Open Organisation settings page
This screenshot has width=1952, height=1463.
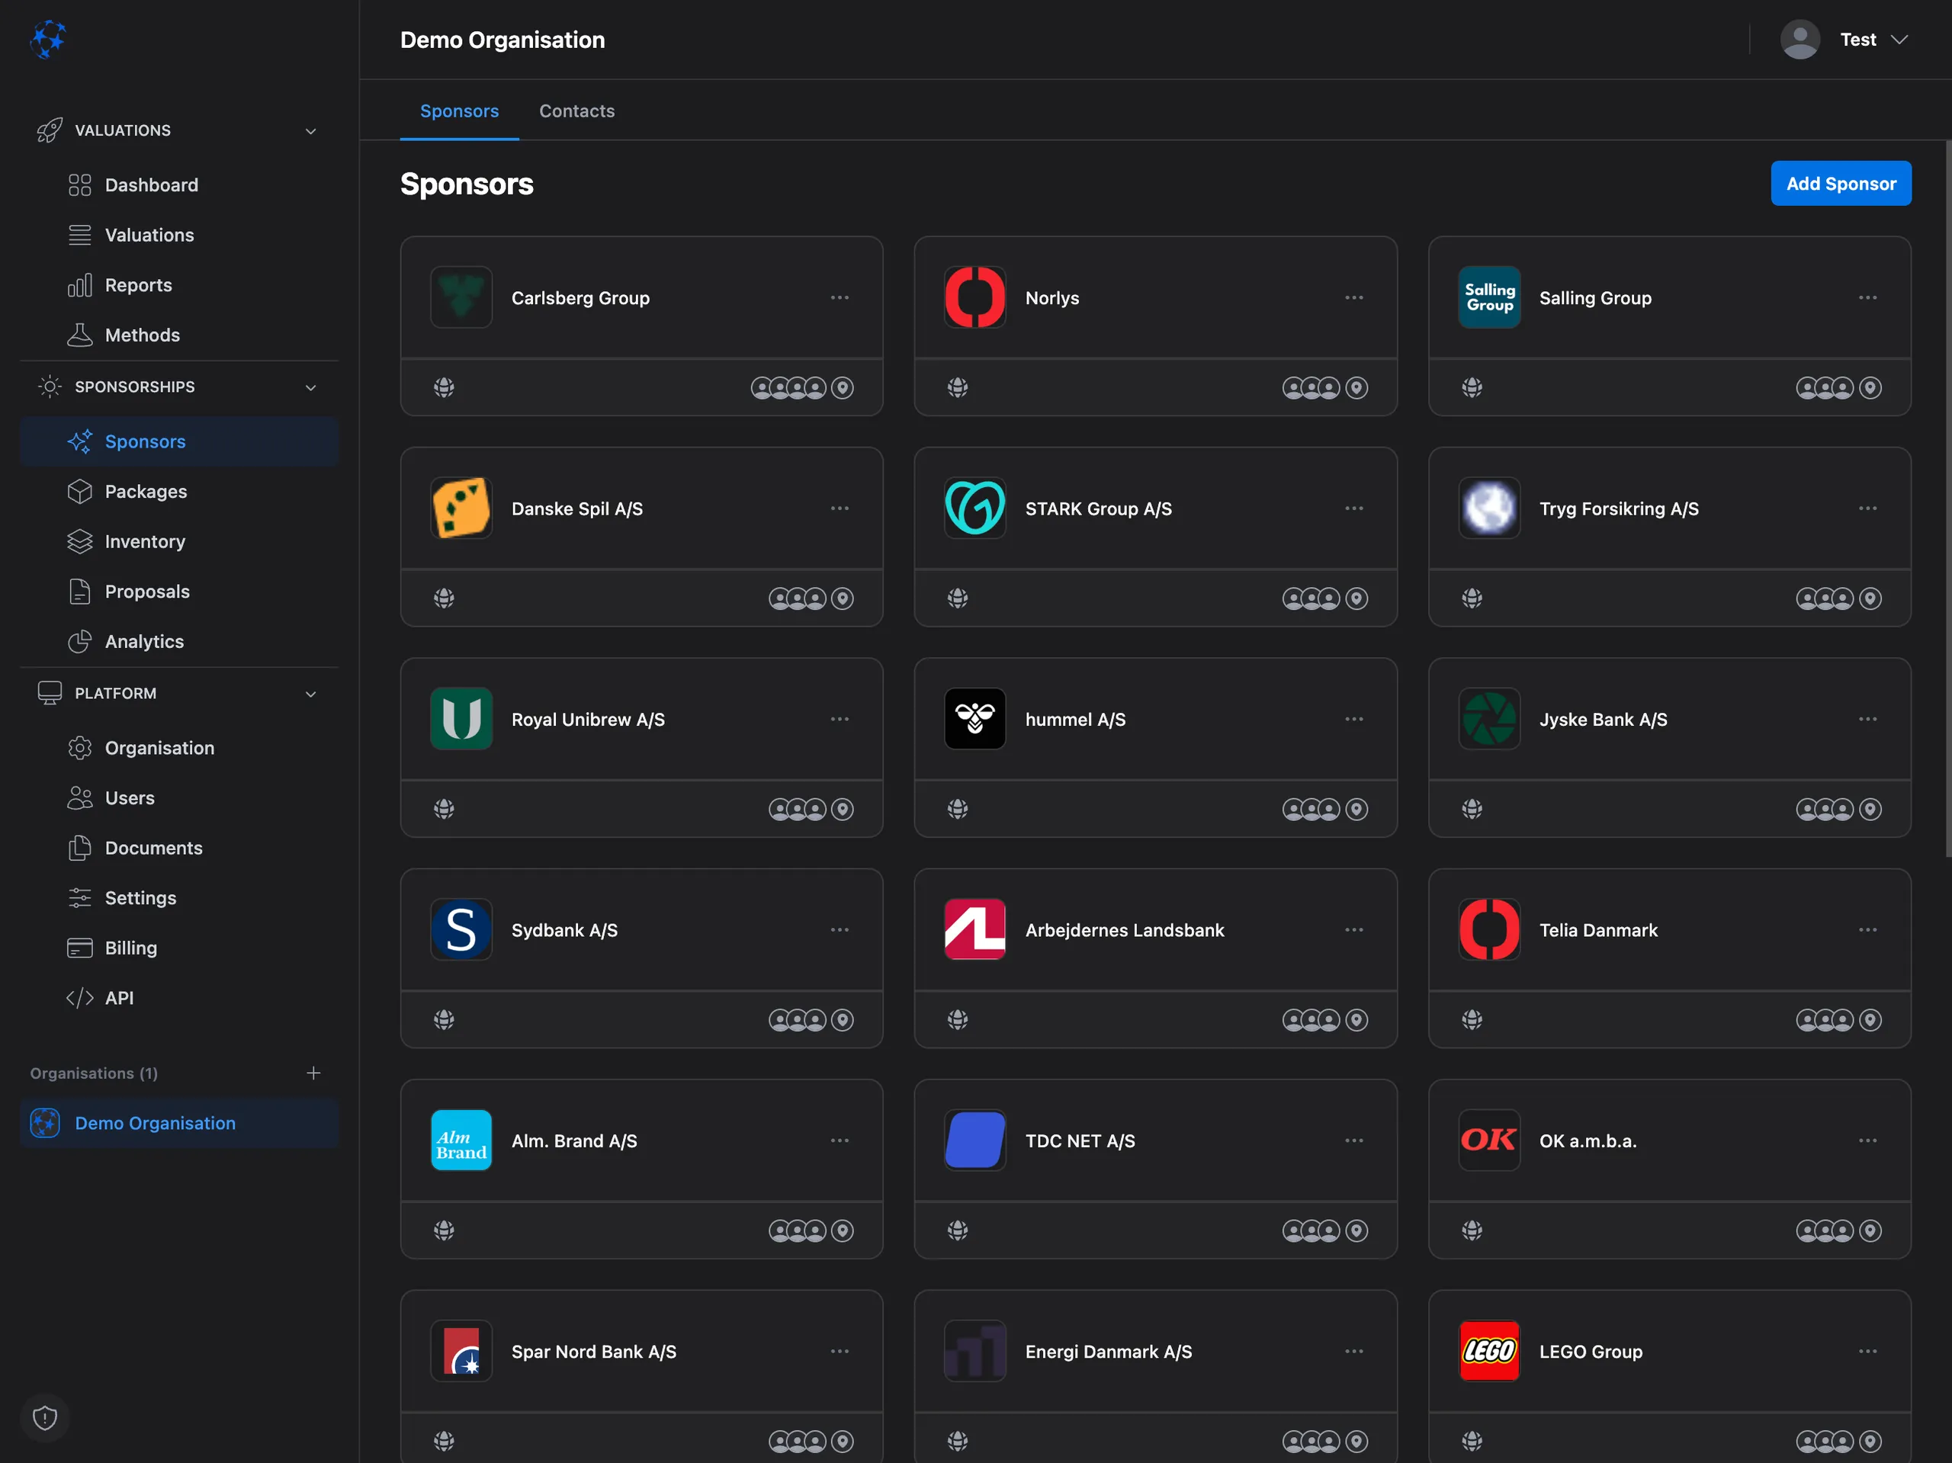tap(178, 748)
